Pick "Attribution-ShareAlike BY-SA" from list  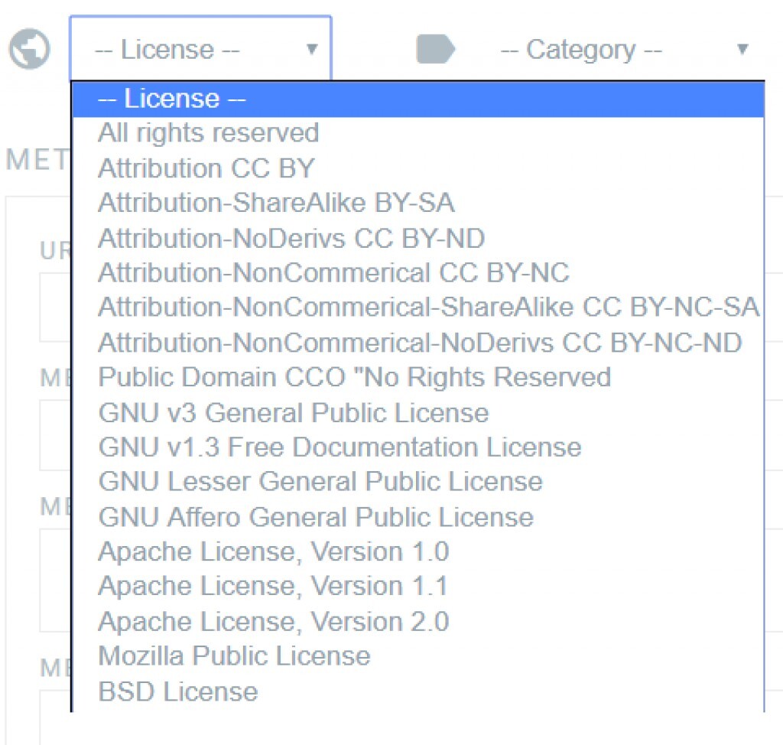[276, 203]
